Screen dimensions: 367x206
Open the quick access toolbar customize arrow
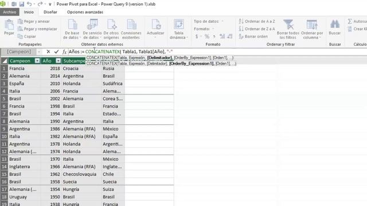[x=50, y=4]
